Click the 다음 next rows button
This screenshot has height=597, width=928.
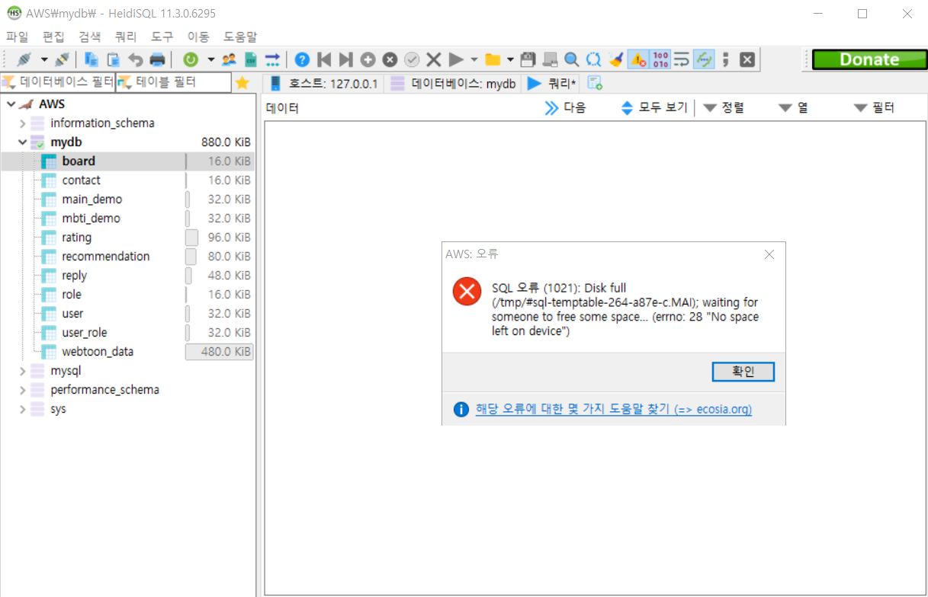click(565, 108)
